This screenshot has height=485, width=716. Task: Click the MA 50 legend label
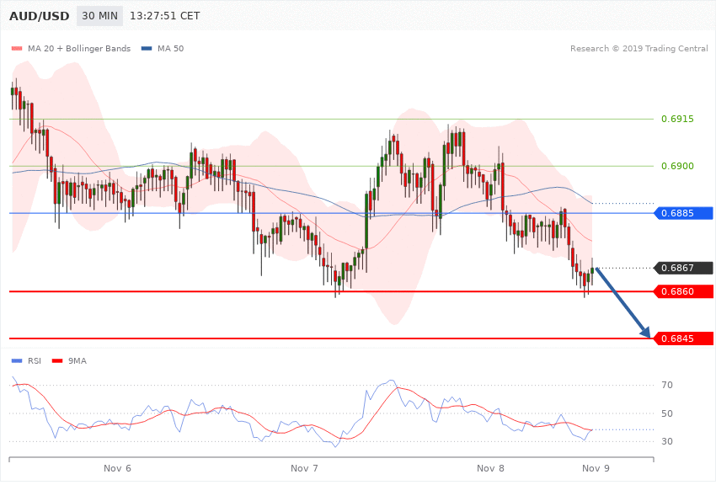point(171,48)
